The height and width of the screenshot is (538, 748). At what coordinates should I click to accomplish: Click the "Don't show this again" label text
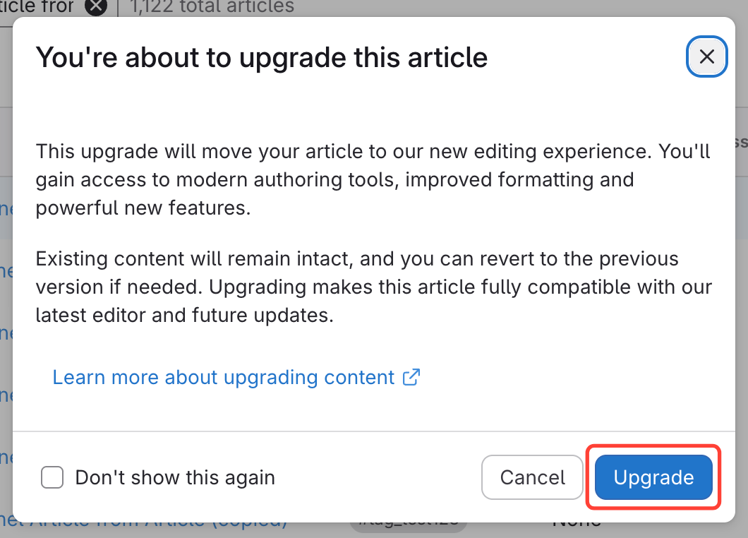pos(174,478)
